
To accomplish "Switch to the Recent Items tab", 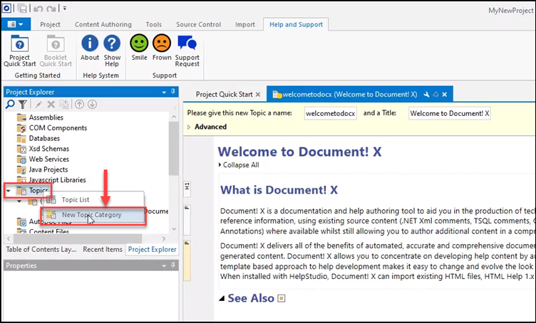I will tap(102, 250).
